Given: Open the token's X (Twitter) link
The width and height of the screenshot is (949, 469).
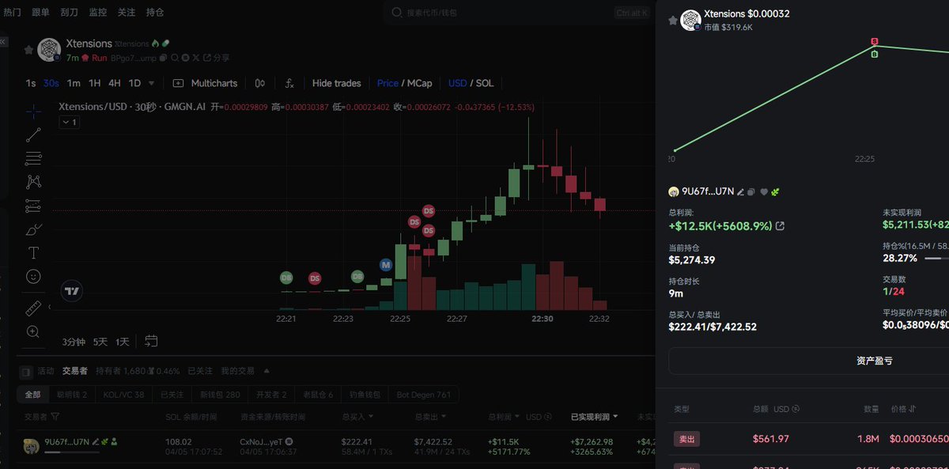Looking at the screenshot, I should [x=195, y=58].
